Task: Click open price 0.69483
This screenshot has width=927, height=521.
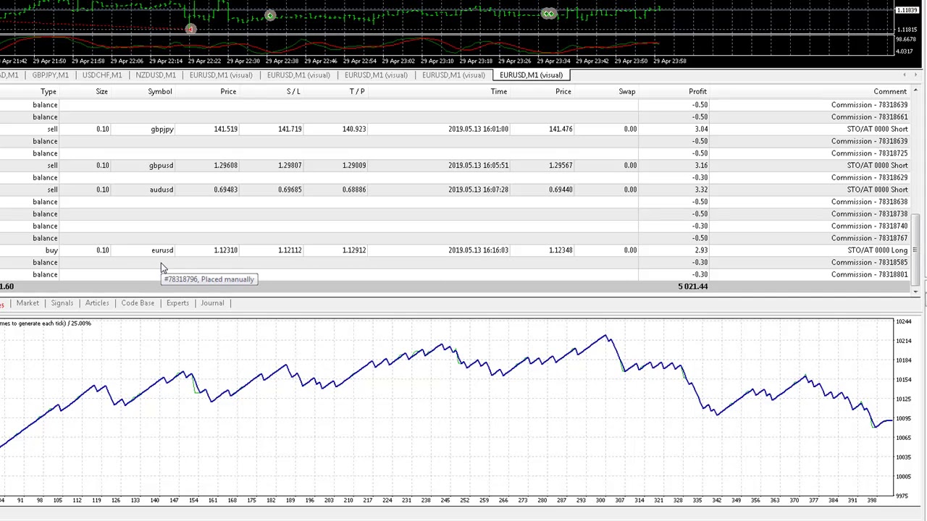Action: pos(226,190)
